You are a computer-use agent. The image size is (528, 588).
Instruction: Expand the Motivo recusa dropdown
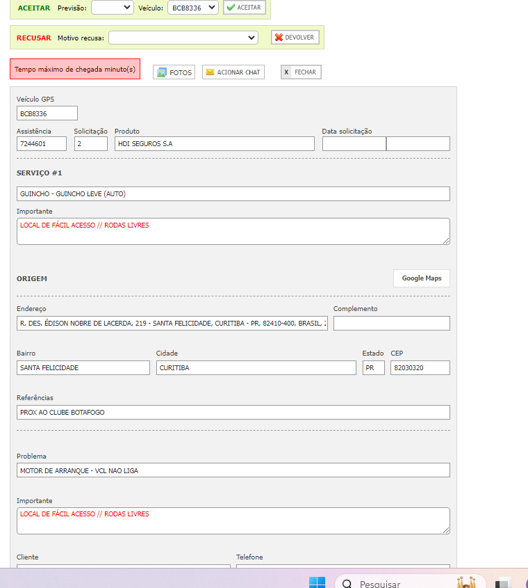click(183, 38)
